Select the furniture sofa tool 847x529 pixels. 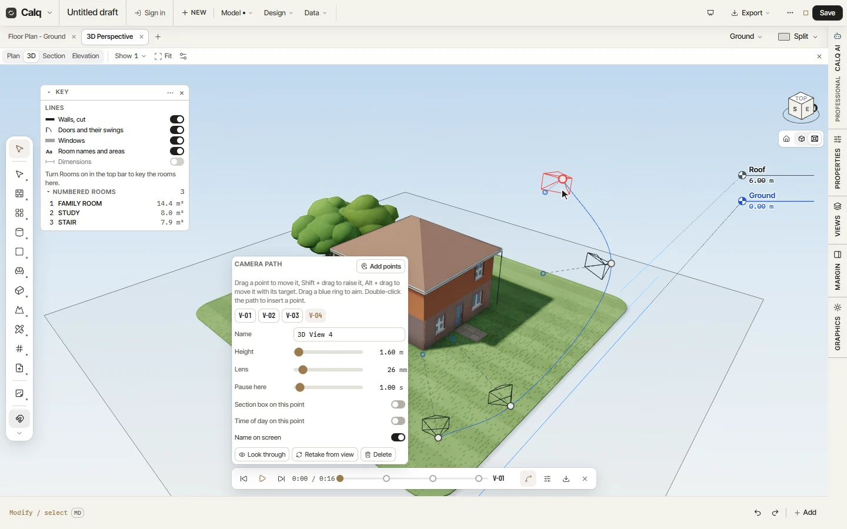19,271
